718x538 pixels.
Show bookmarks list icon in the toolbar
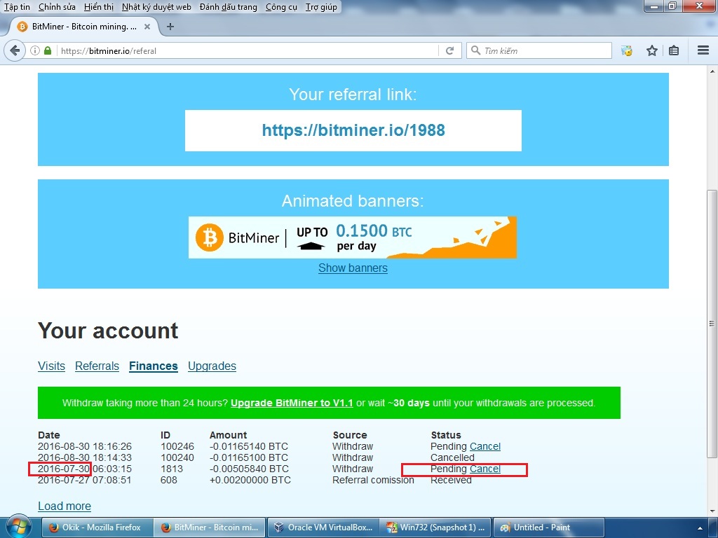(674, 50)
